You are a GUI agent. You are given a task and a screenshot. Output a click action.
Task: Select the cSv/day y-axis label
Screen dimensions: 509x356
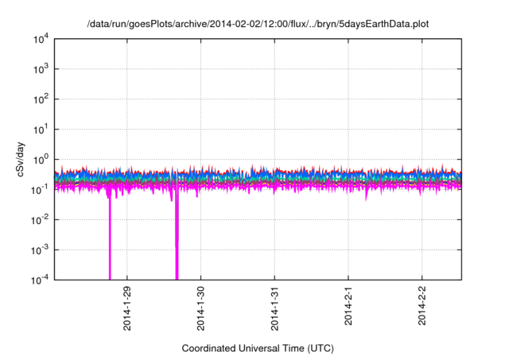[x=21, y=159]
